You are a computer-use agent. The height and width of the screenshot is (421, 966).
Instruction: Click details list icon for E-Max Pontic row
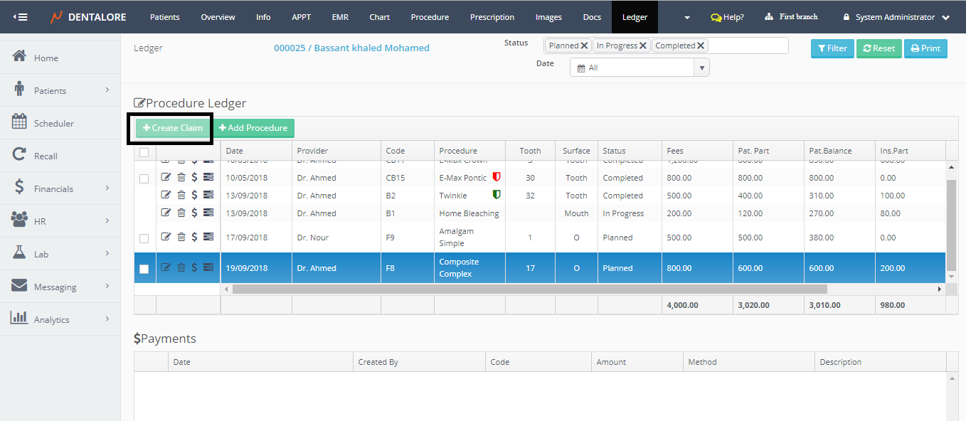(208, 177)
